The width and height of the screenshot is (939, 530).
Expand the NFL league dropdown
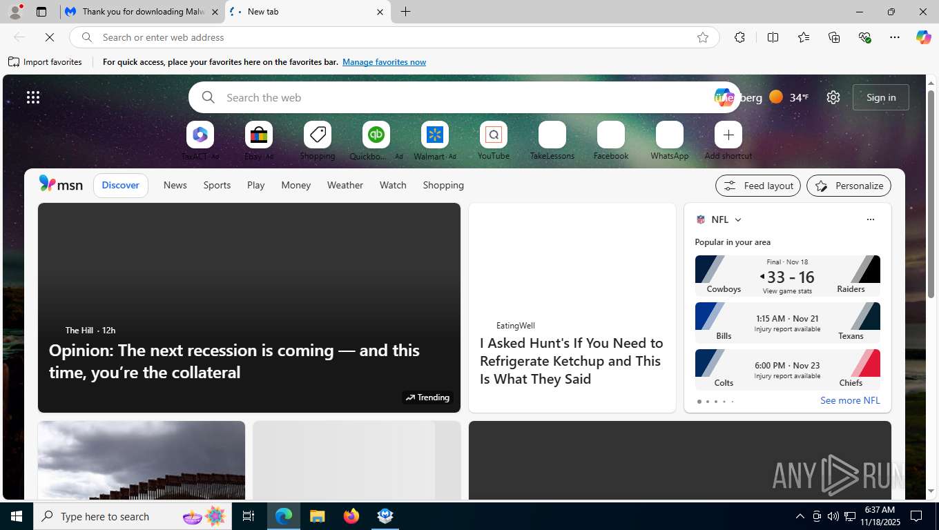737,219
